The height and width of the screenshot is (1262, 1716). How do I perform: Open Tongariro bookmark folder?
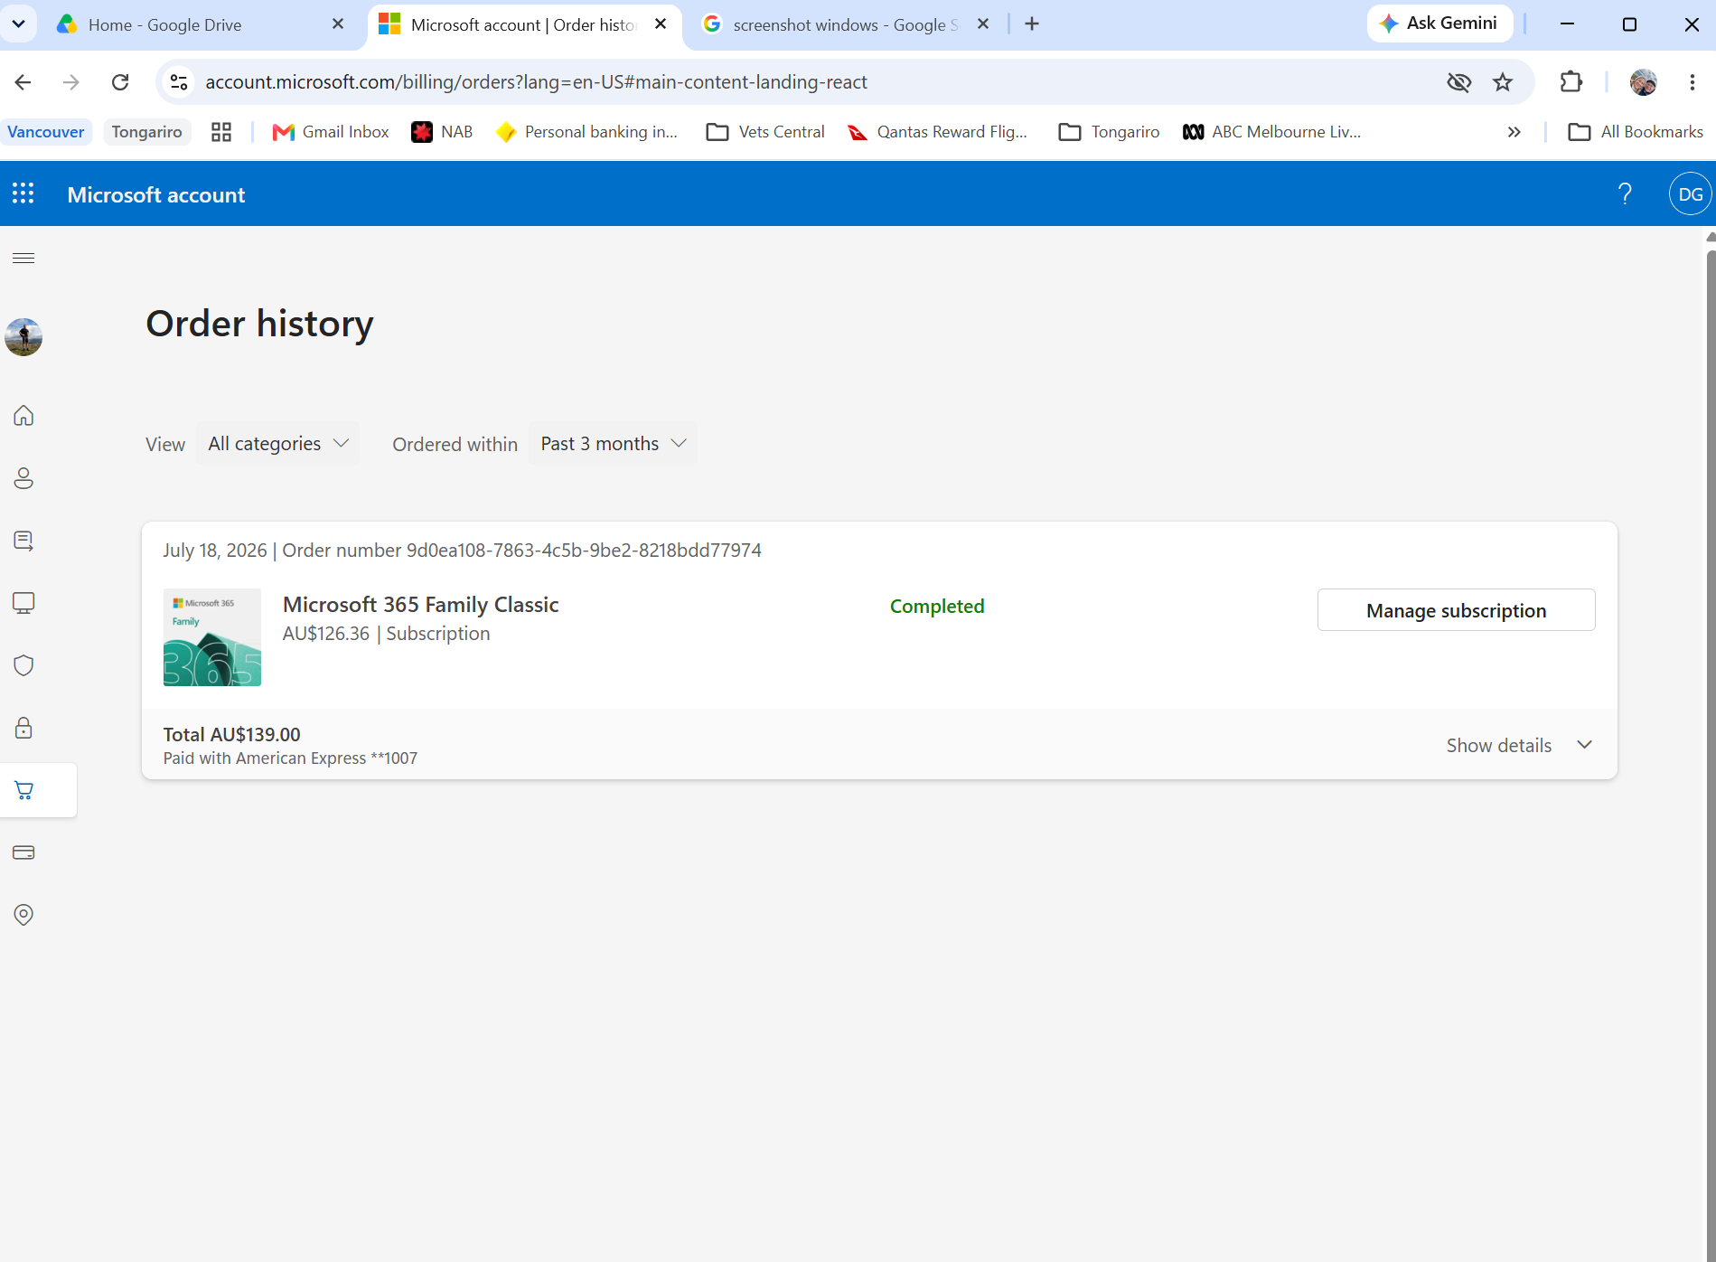[1109, 132]
